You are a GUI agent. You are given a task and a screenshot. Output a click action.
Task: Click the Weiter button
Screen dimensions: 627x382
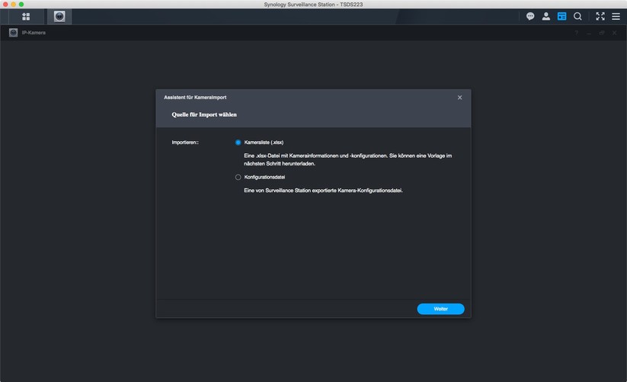tap(440, 309)
